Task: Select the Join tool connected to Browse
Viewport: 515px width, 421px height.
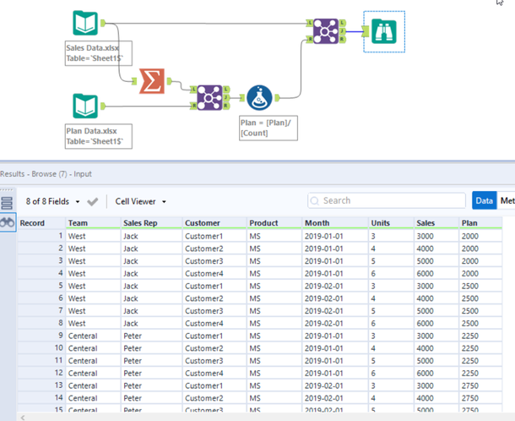Action: [326, 31]
